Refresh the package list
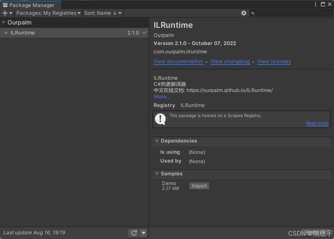This screenshot has height=239, width=334. [134, 233]
